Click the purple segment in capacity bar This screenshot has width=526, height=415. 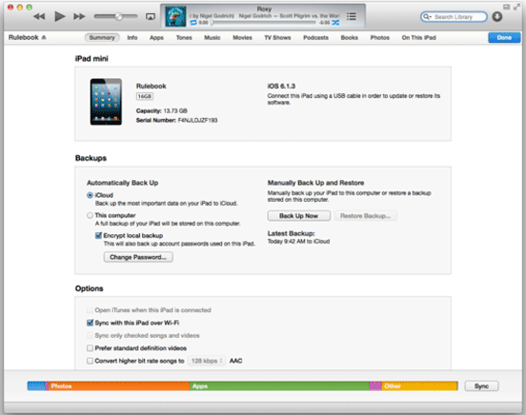click(375, 386)
